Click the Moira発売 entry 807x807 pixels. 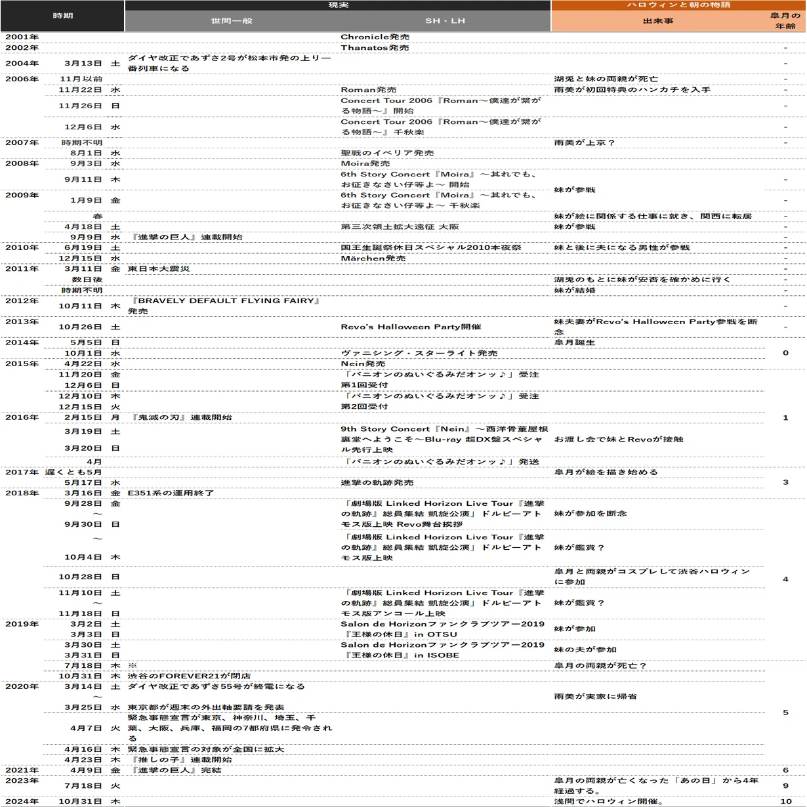(x=365, y=164)
